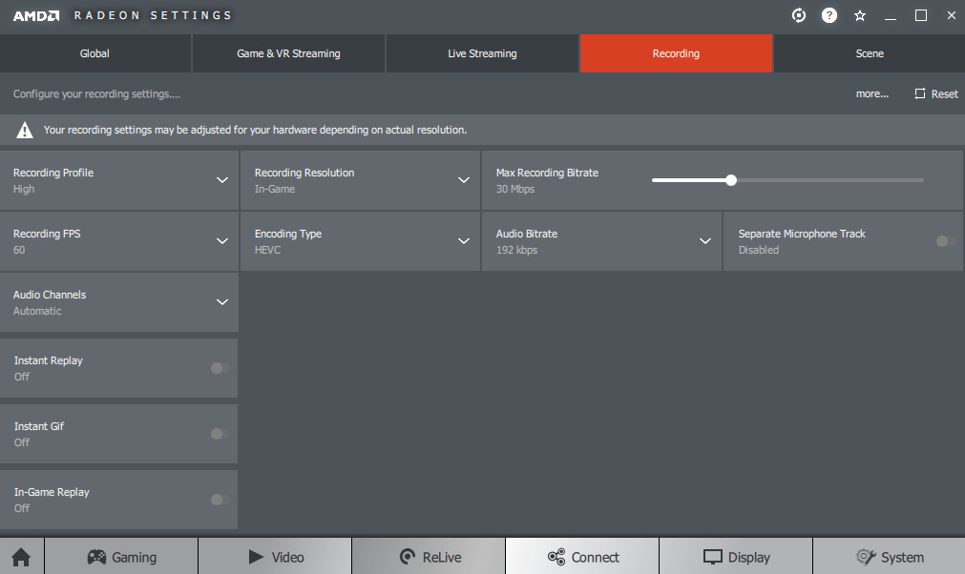Viewport: 965px width, 574px height.
Task: Toggle the In-Game Replay switch
Action: tap(220, 500)
